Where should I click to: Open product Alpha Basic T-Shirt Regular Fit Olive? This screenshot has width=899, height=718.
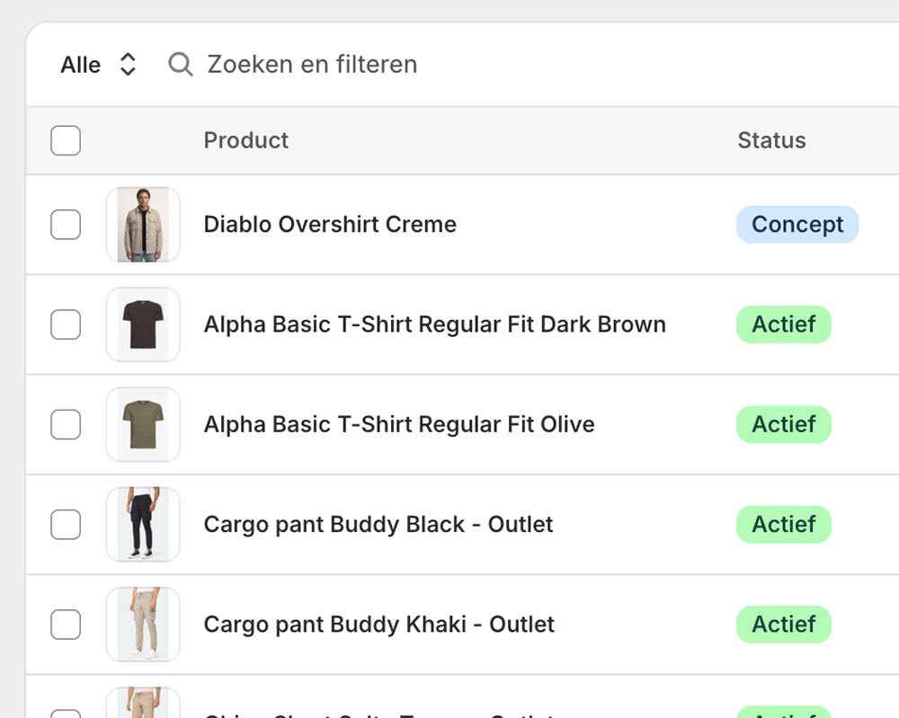coord(399,425)
